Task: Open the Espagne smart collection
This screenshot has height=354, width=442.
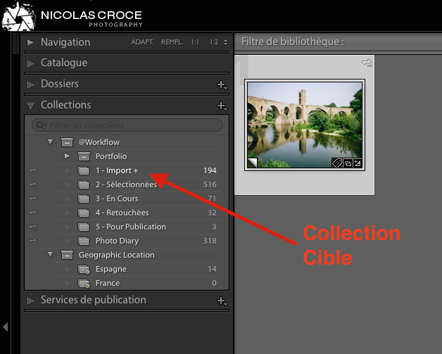Action: (x=111, y=269)
